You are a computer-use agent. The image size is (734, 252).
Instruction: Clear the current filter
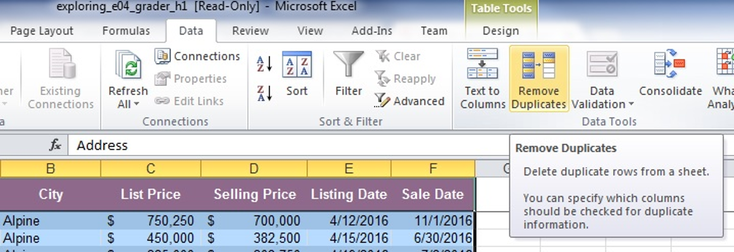pyautogui.click(x=398, y=56)
